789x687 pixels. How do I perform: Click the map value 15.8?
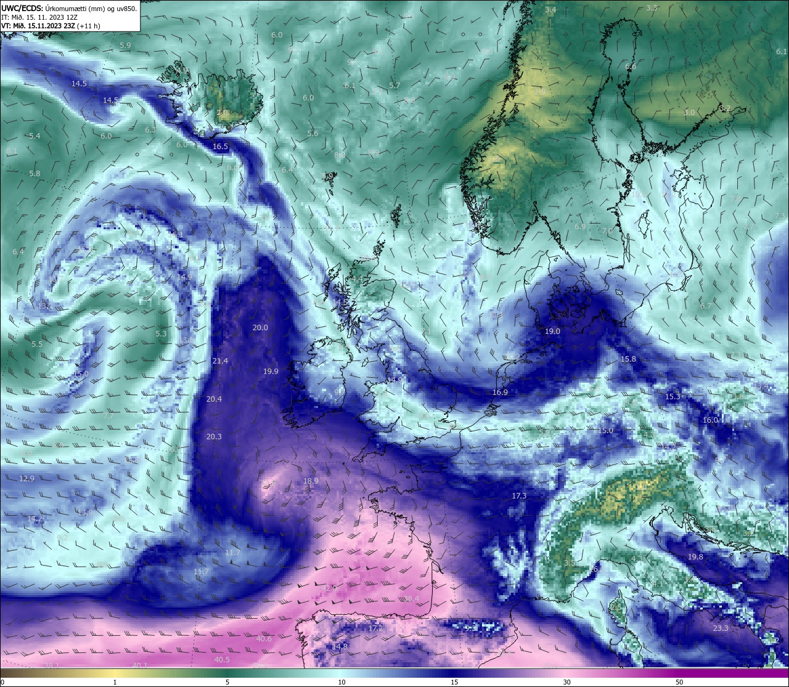(x=628, y=359)
